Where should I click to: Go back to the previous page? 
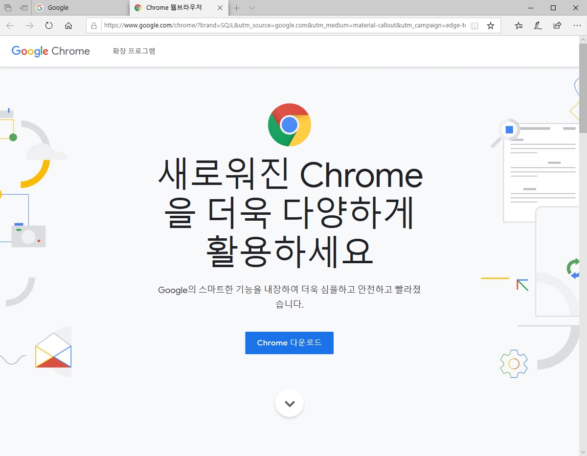click(x=10, y=25)
